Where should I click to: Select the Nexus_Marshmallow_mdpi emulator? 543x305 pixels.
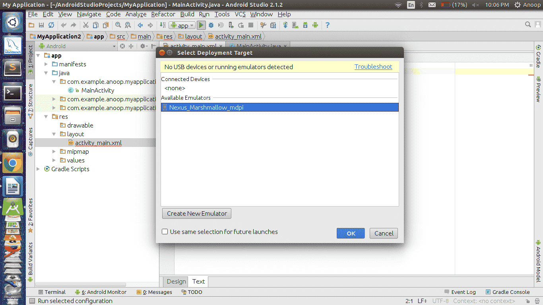279,107
